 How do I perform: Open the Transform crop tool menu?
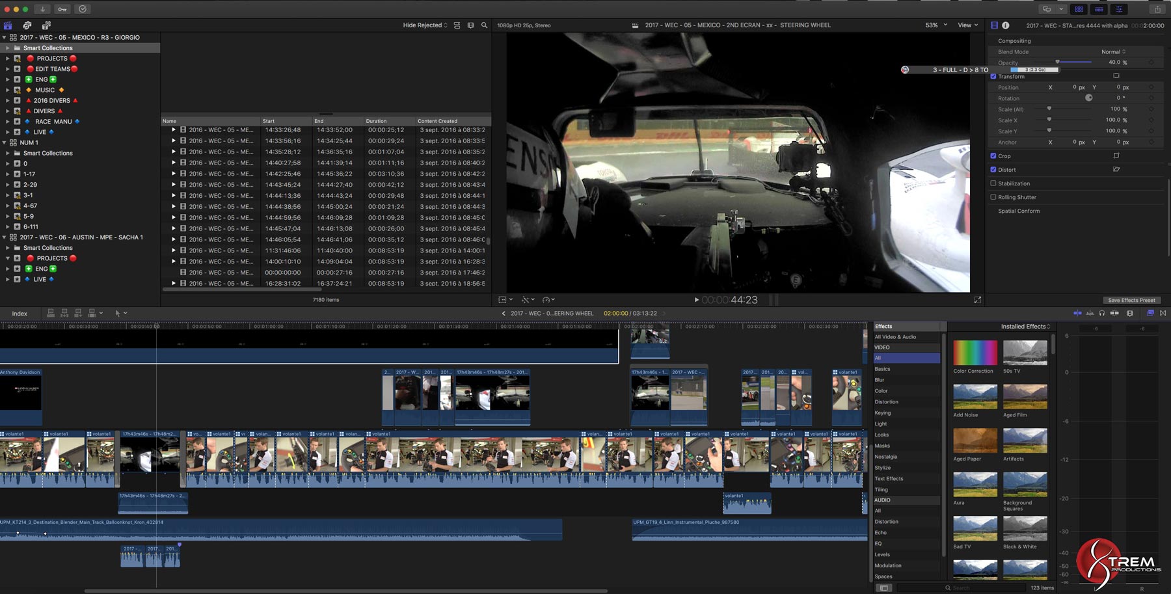[505, 300]
